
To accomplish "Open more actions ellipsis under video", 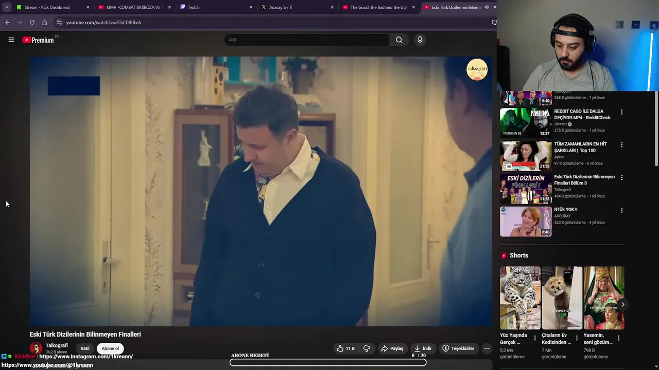I will [487, 348].
